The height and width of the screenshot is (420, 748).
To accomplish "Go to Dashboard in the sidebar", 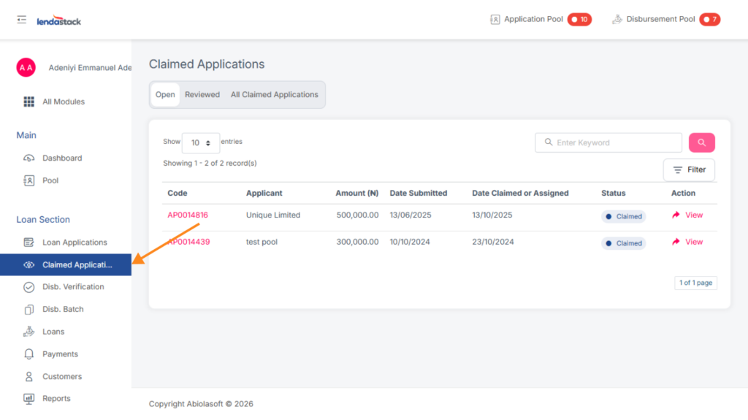I will pos(61,158).
